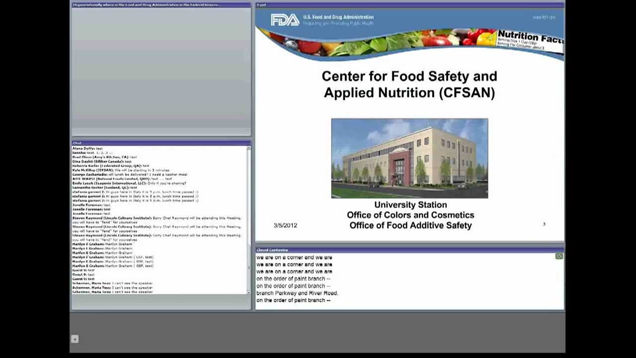
Task: Click George Zachariadis kosher meal message
Action: [x=130, y=175]
